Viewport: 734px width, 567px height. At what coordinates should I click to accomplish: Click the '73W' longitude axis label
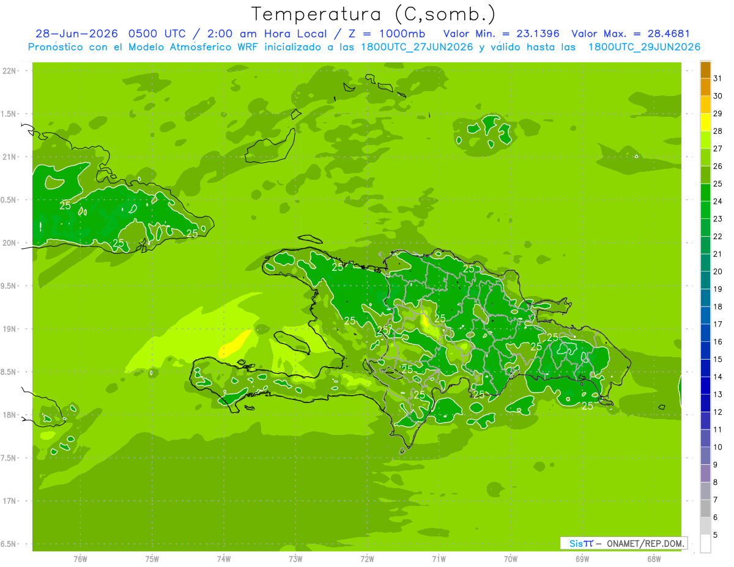tap(295, 558)
